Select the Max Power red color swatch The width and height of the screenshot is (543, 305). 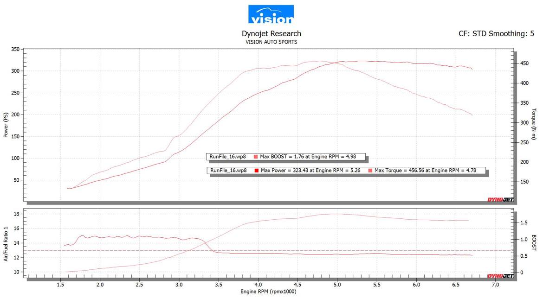point(256,171)
